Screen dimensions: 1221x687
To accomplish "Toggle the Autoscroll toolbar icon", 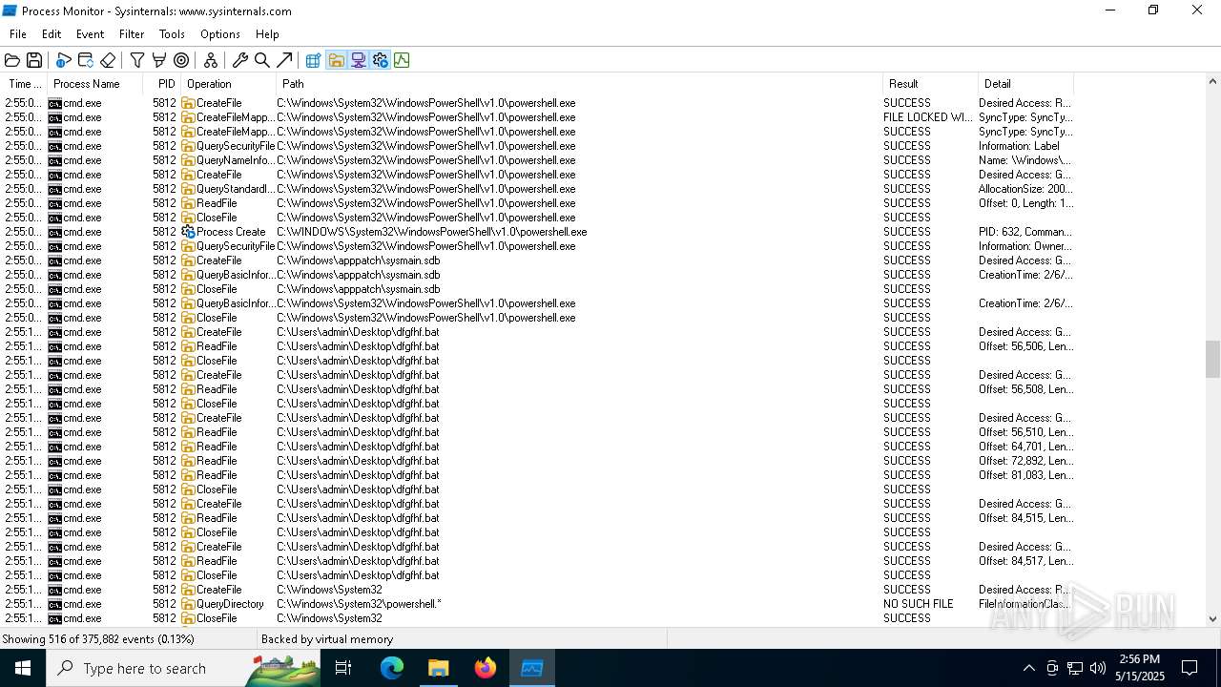I will (86, 60).
